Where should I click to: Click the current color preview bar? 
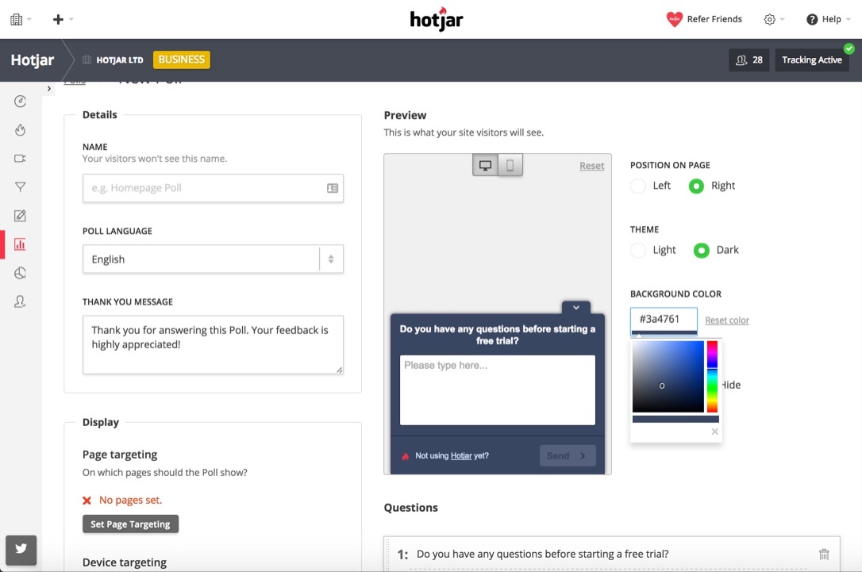[675, 419]
